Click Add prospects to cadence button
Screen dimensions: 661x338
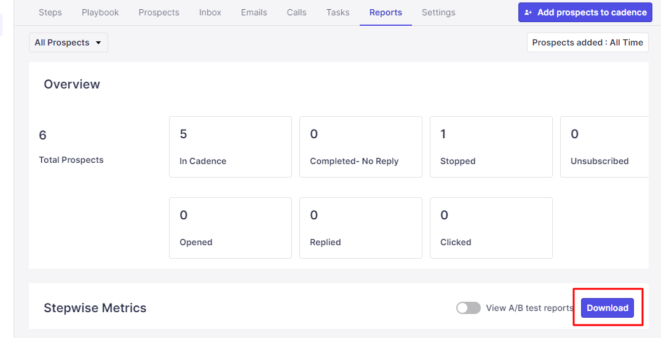(585, 12)
